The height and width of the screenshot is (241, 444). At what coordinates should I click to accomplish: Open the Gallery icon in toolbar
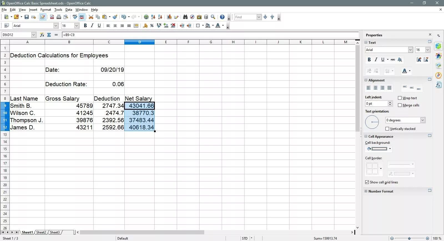coord(199,17)
